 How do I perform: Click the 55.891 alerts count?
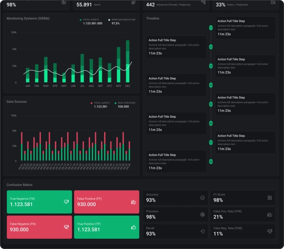pos(84,5)
